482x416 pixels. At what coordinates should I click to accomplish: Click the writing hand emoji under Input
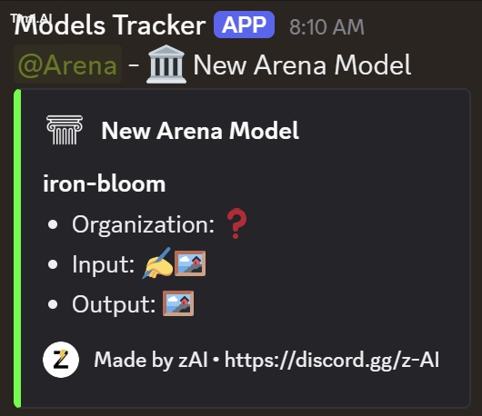157,263
